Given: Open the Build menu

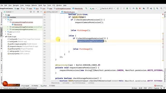Looking at the screenshot, I should point(40,5).
